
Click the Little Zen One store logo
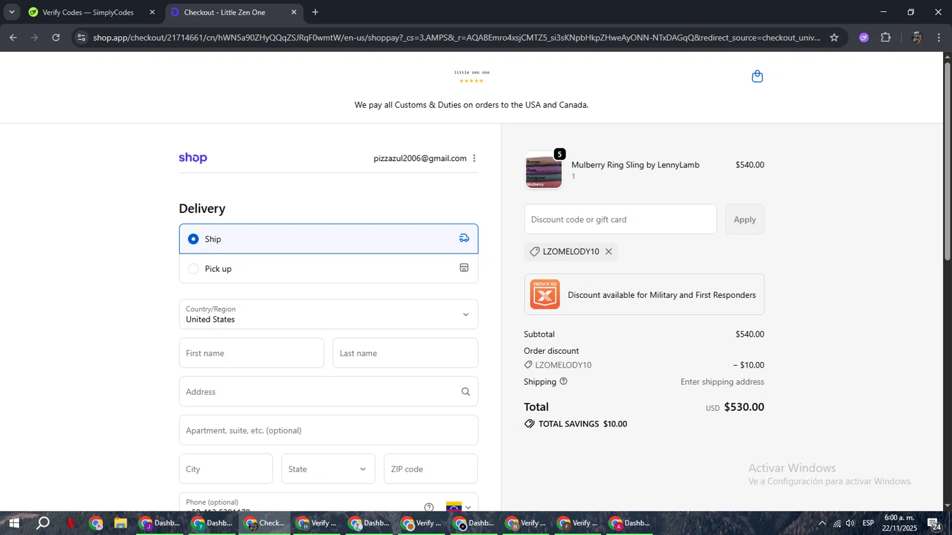click(x=472, y=76)
